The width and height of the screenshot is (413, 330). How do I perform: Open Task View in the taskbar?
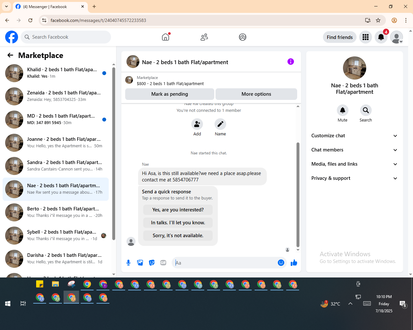click(23, 304)
